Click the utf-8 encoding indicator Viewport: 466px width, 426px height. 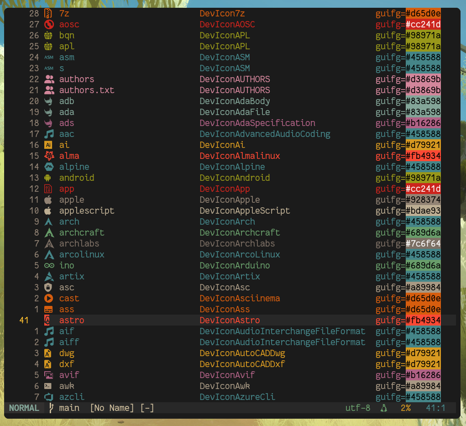tap(358, 408)
